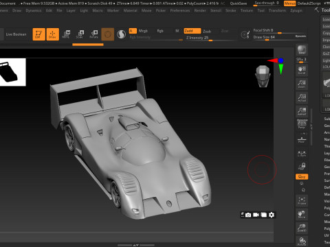
Task: Open the Zplugin menu
Action: point(296,10)
